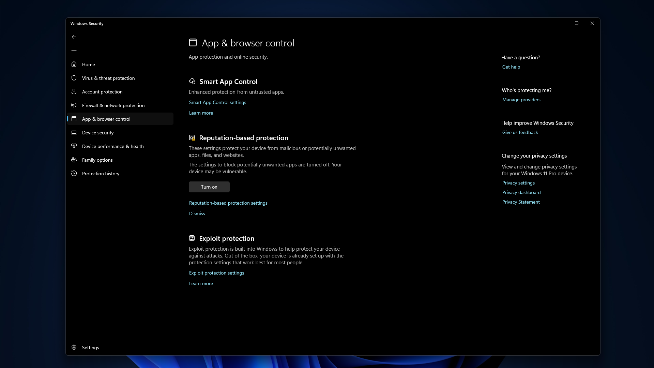Open Privacy dashboard link
The width and height of the screenshot is (654, 368).
point(521,192)
